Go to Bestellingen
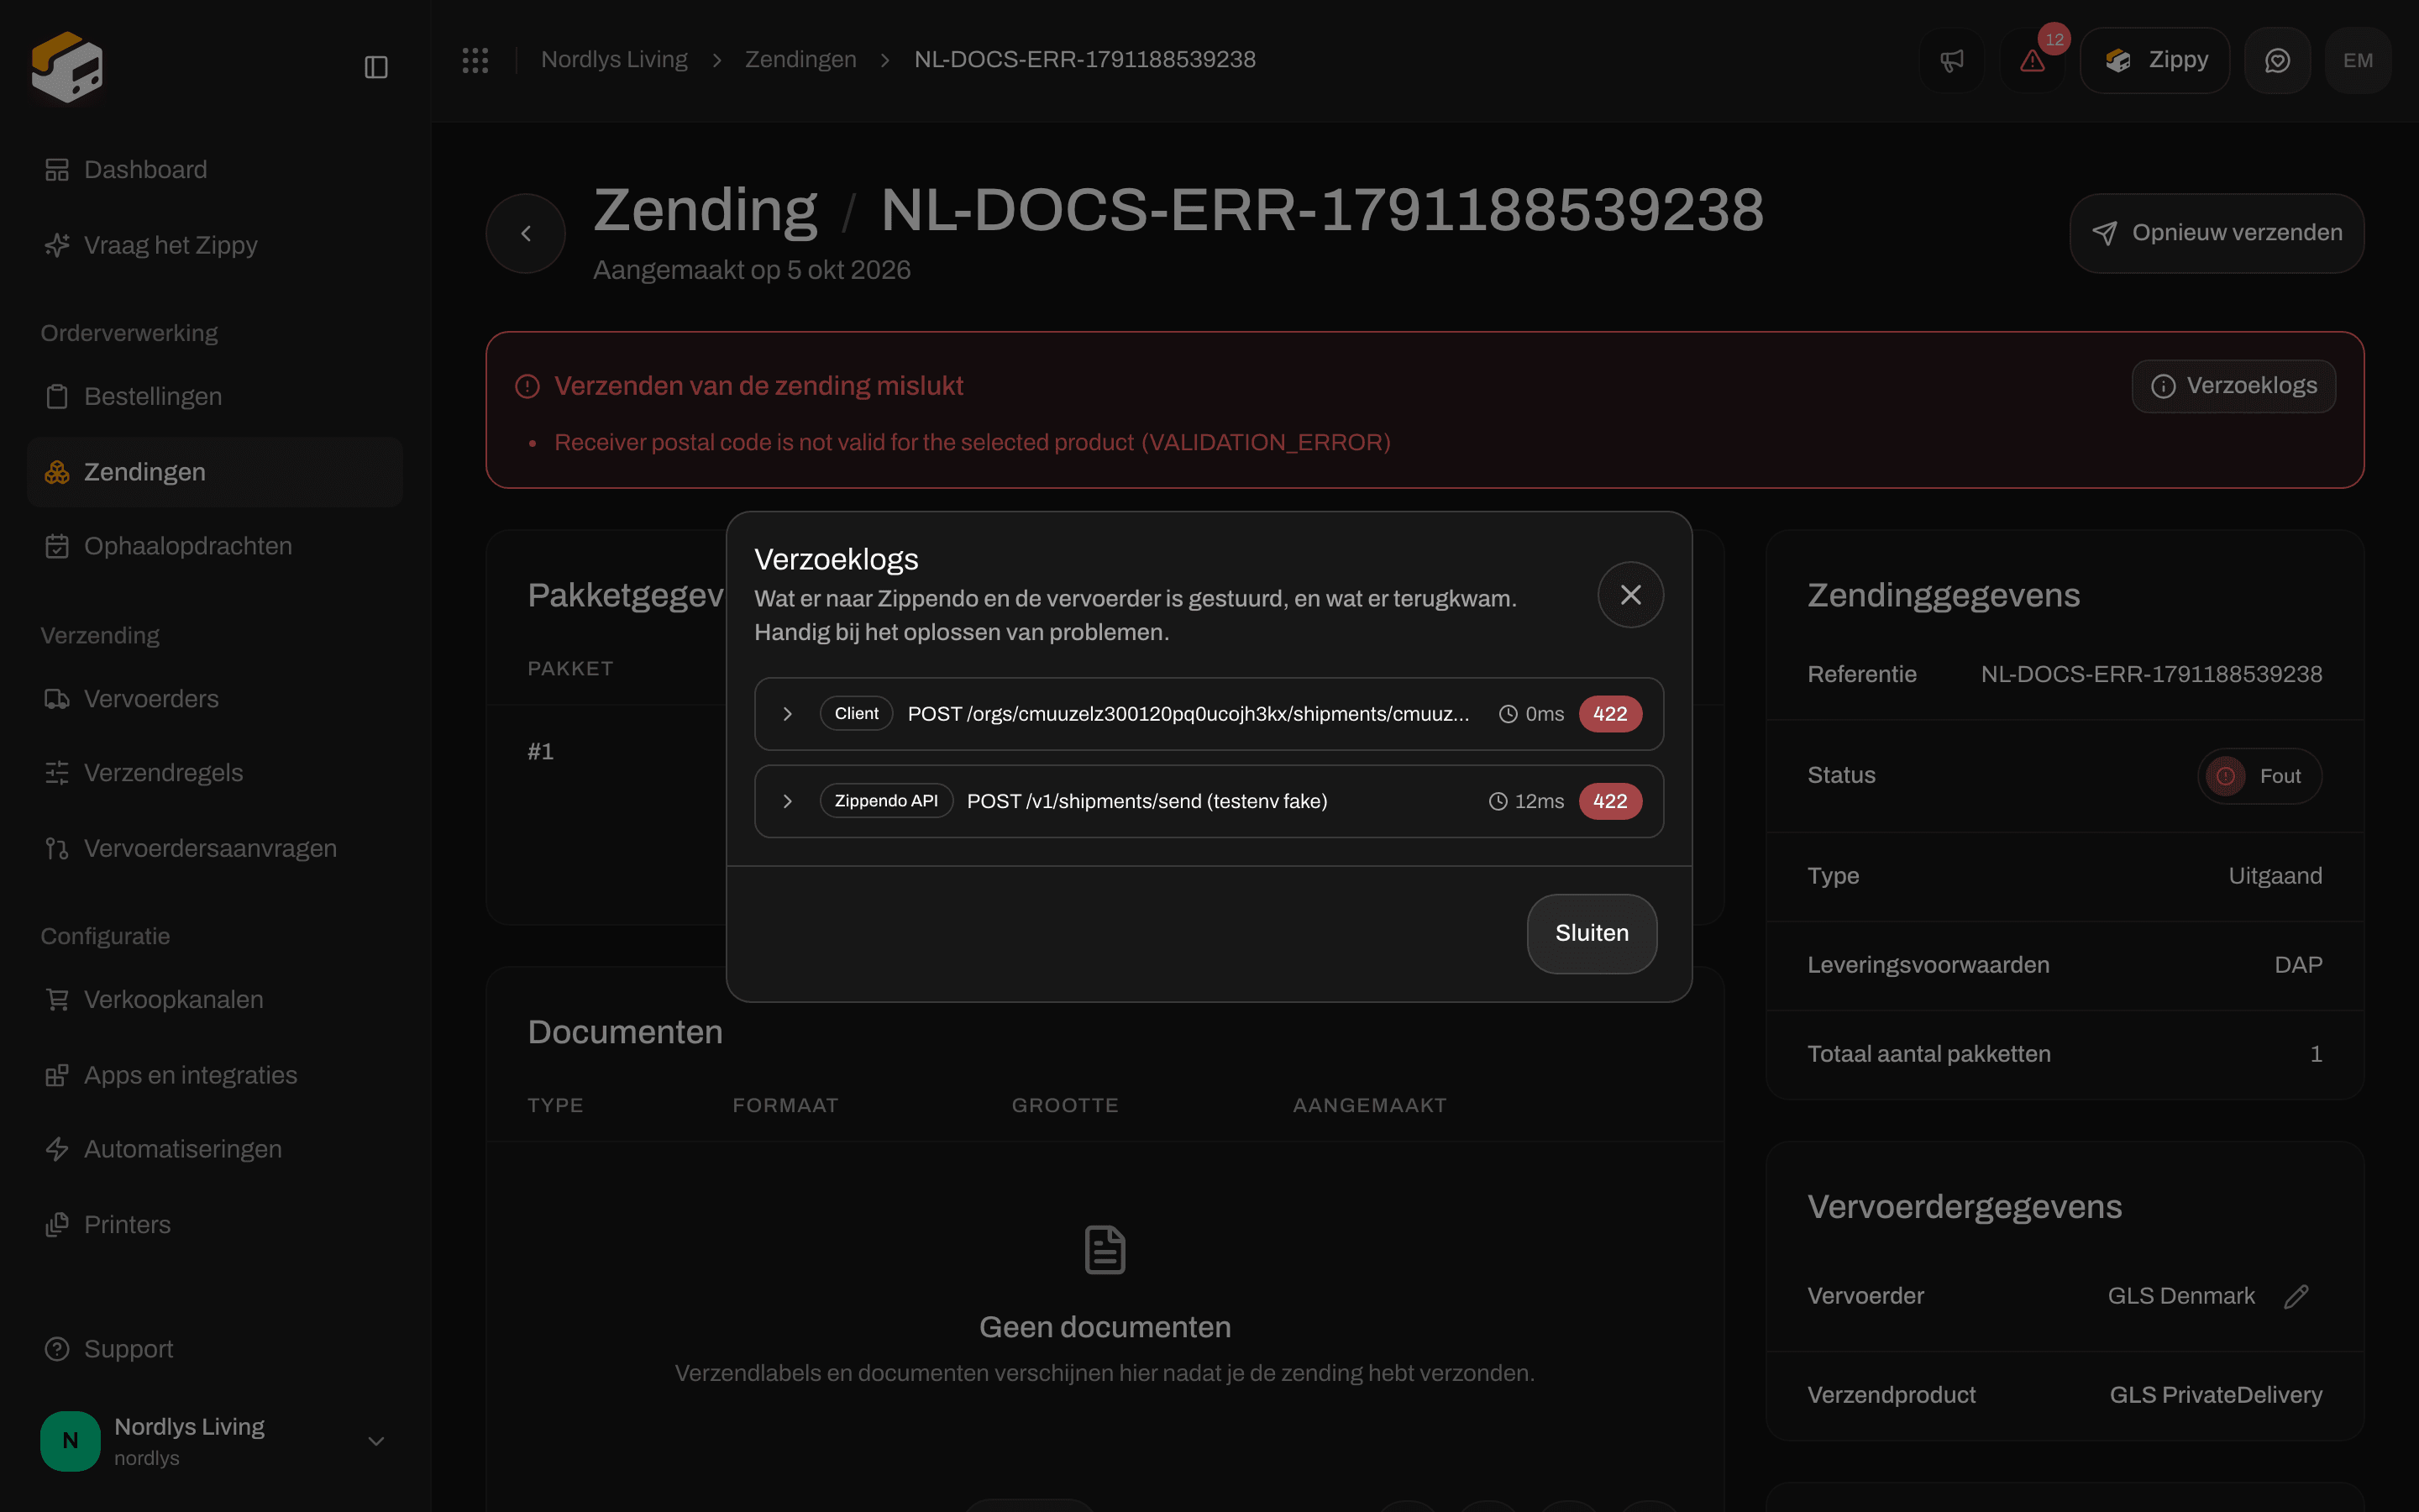Screen dimensions: 2419x1512 214,397
